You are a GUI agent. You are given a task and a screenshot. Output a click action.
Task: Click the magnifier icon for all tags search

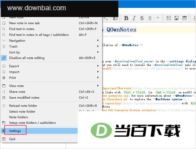[4, 35]
